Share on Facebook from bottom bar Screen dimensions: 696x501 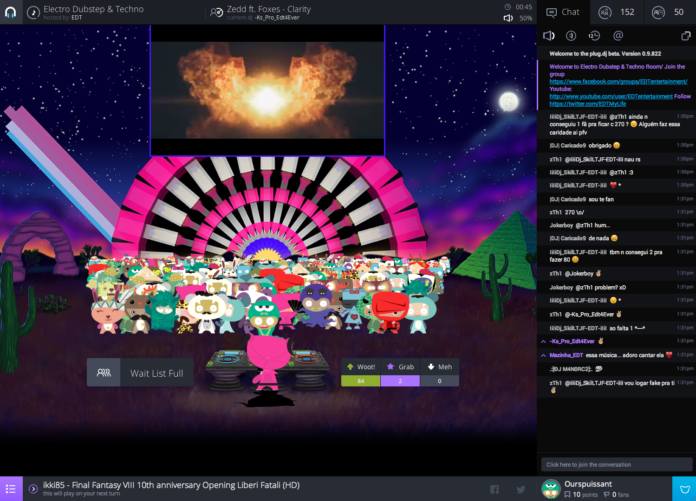494,489
